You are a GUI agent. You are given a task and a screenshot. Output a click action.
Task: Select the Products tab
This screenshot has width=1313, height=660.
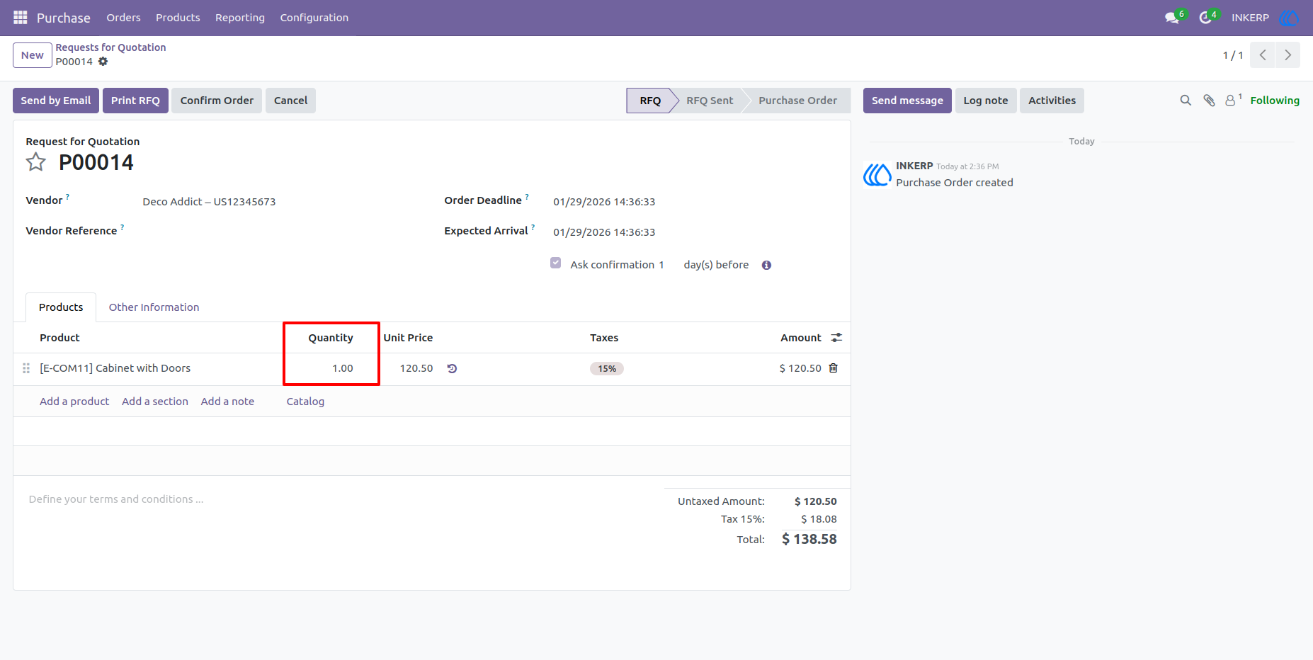(x=61, y=307)
